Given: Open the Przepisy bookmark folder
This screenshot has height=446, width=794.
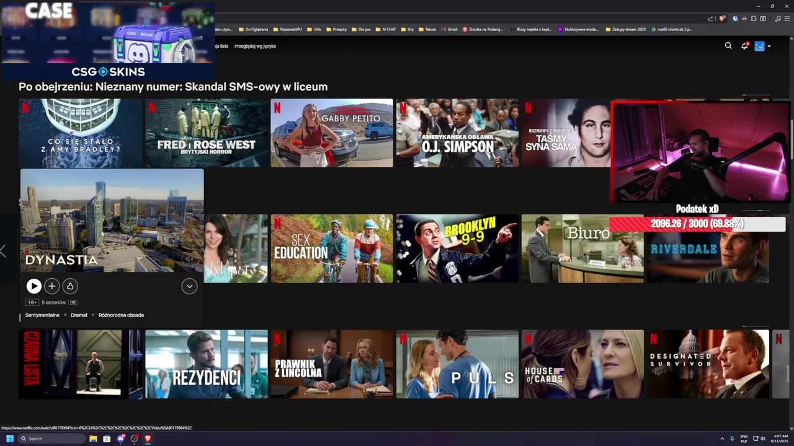Looking at the screenshot, I should pos(336,29).
